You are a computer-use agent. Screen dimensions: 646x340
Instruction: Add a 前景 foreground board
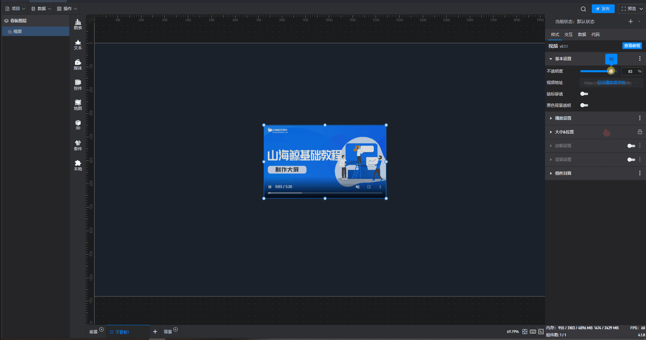(102, 329)
